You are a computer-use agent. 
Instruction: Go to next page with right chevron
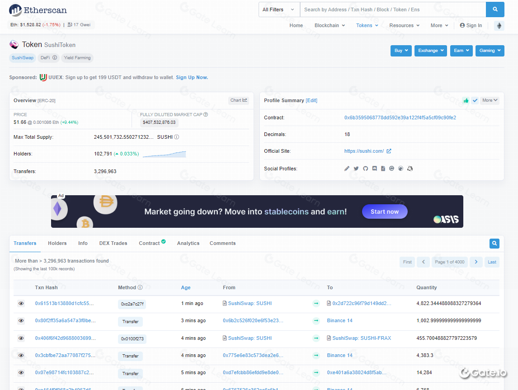476,262
